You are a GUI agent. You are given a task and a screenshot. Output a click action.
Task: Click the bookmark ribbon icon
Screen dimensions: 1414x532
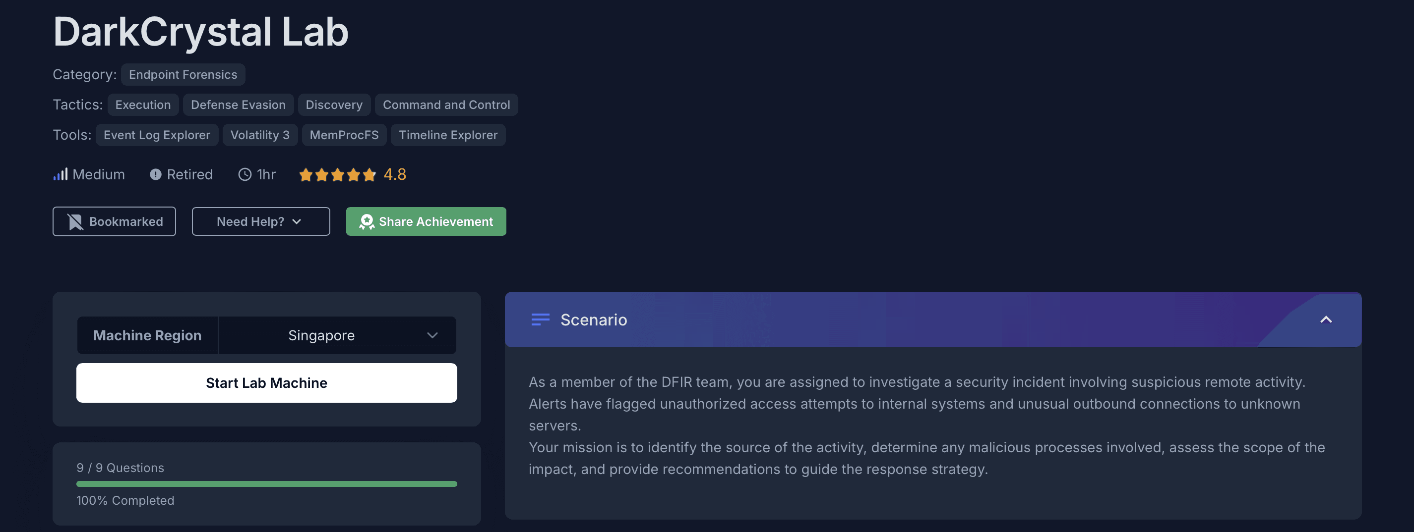click(x=75, y=221)
